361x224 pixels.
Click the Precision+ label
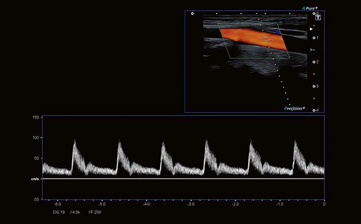294,108
